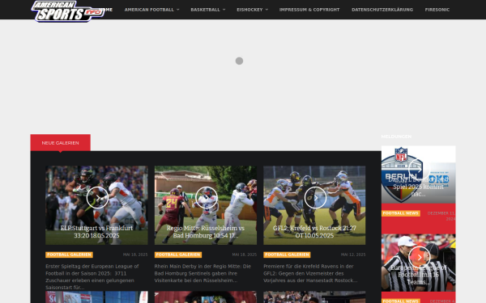This screenshot has height=303, width=486.
Task: Click the Dezember 11, 2024 date text
Action: [x=441, y=216]
